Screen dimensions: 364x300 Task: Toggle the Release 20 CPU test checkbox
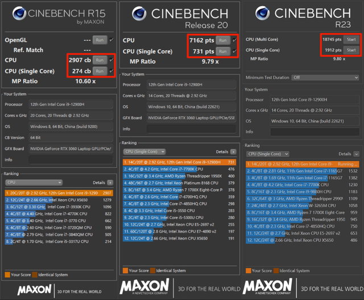[234, 40]
